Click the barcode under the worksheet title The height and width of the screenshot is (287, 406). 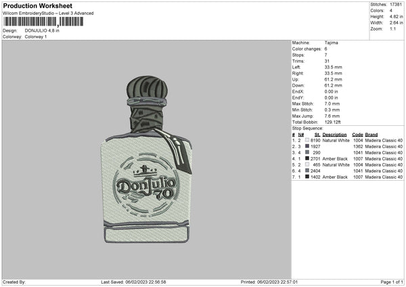(x=43, y=22)
